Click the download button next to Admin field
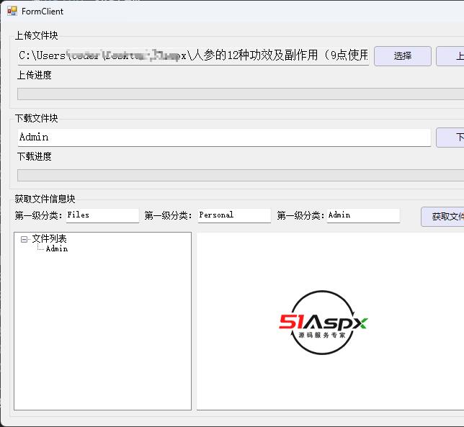Image resolution: width=464 pixels, height=427 pixels. point(450,138)
